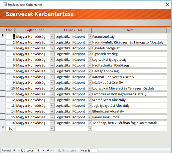Open Fejléc 1. sor dropdown in new (Új) row
Viewport: 172px width, 153px height.
click(x=52, y=128)
